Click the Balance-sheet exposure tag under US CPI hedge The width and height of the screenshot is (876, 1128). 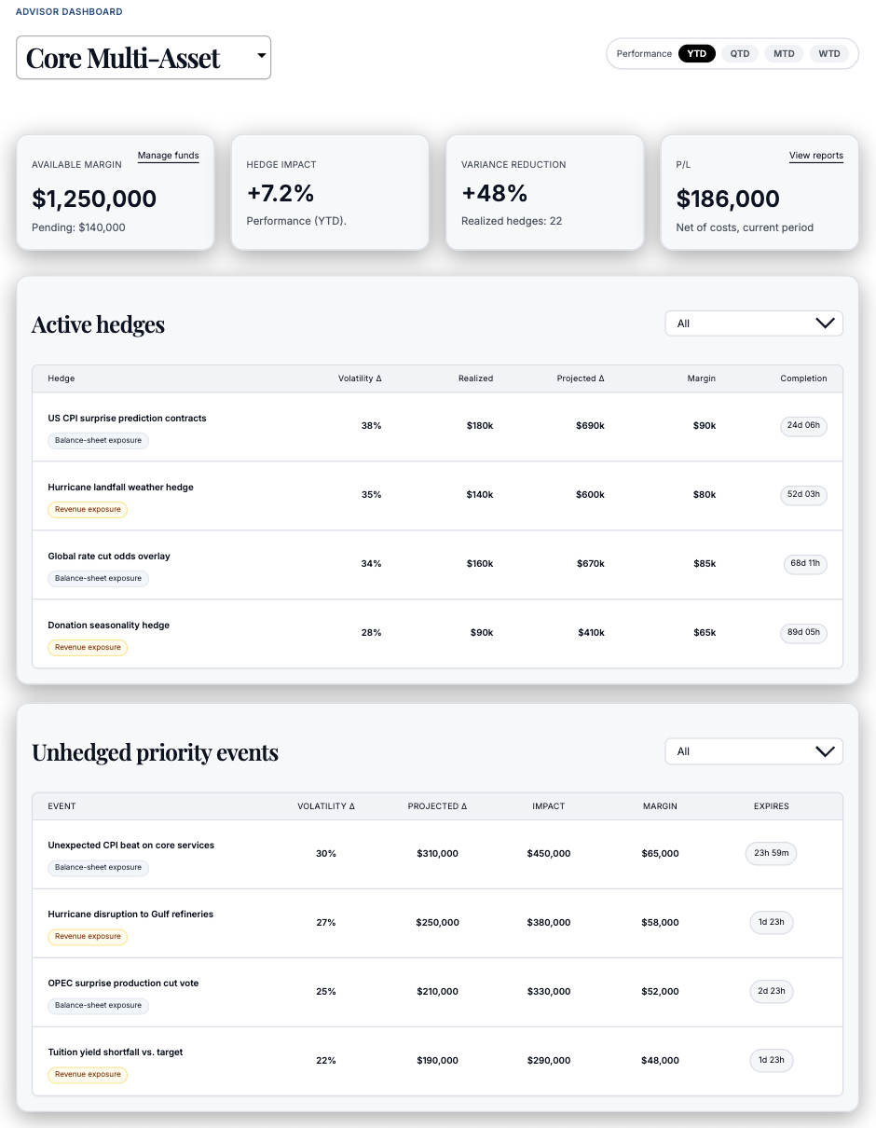click(x=98, y=440)
